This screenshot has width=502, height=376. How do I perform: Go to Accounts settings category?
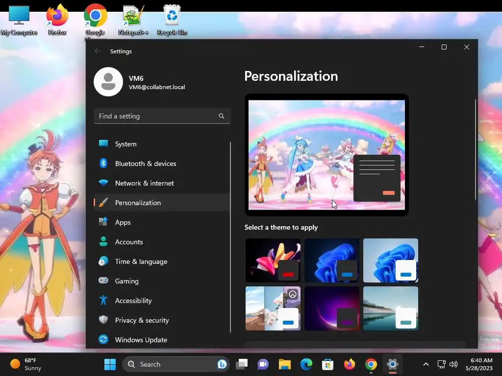click(x=162, y=242)
